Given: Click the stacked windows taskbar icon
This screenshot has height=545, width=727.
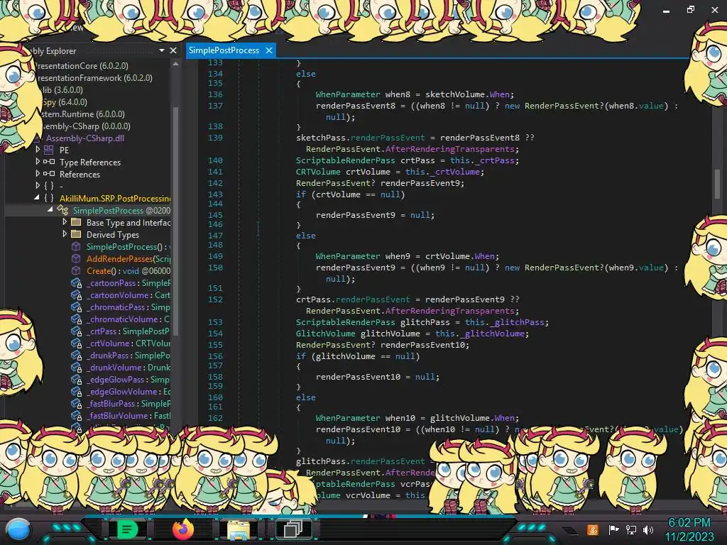Looking at the screenshot, I should [x=293, y=529].
